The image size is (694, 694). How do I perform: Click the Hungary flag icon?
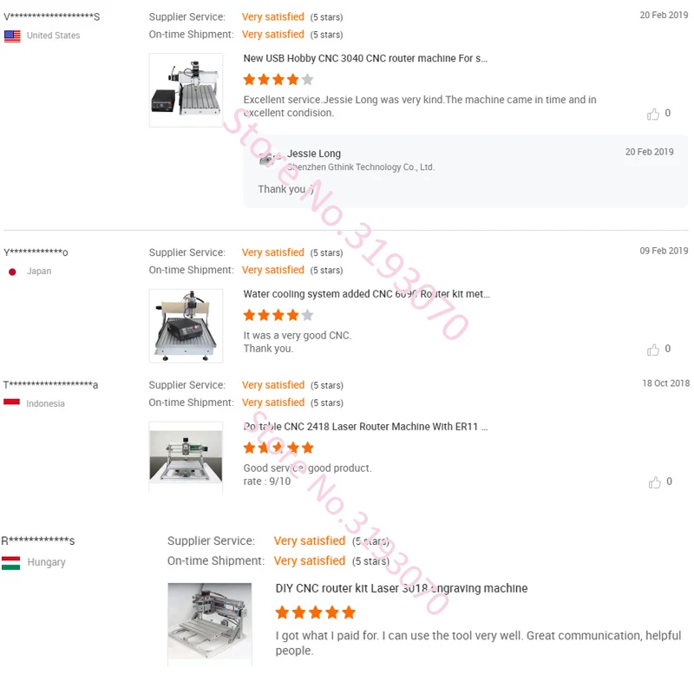pyautogui.click(x=10, y=563)
